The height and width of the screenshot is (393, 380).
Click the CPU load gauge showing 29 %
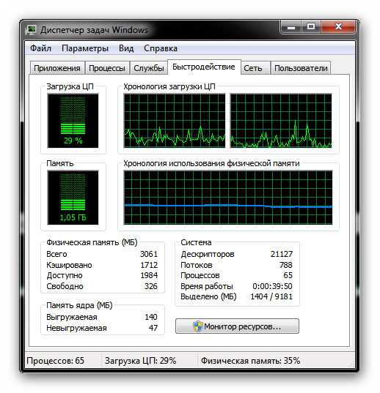73,121
